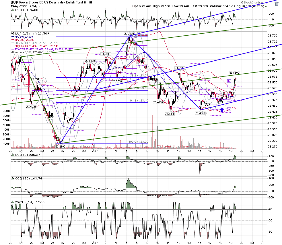The height and width of the screenshot is (245, 282).
Task: Click the Wm%R(14) indicator panel icon
Action: [x=13, y=202]
